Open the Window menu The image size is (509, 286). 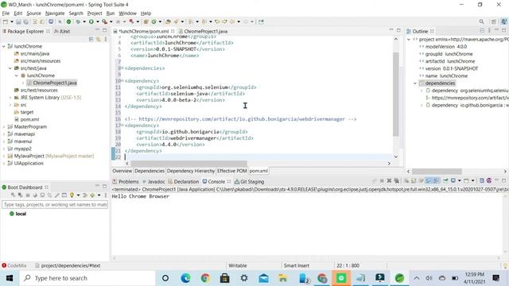point(127,14)
